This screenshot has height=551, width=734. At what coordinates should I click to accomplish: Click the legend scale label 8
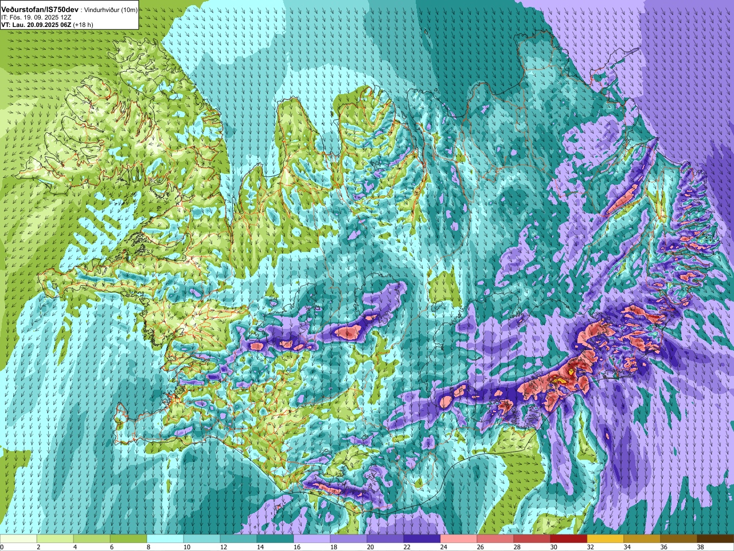pyautogui.click(x=147, y=547)
